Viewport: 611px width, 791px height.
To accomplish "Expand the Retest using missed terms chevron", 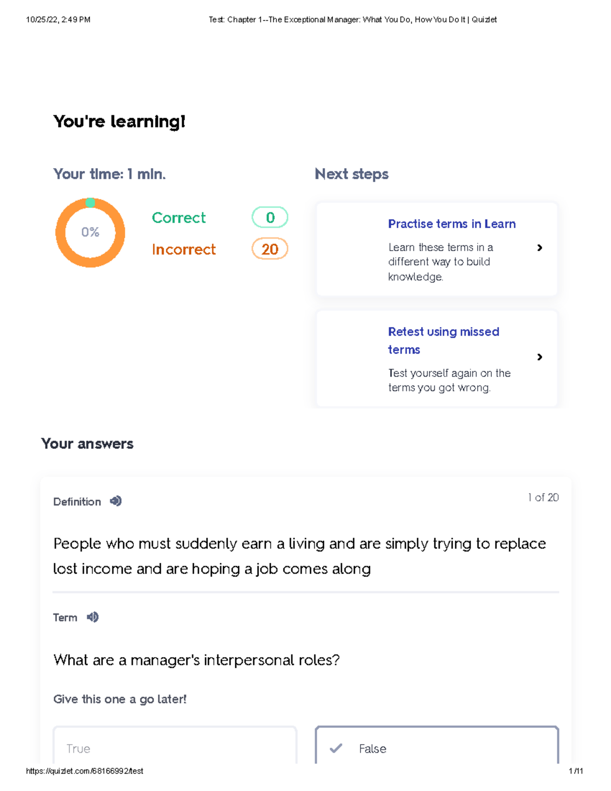I will 540,357.
